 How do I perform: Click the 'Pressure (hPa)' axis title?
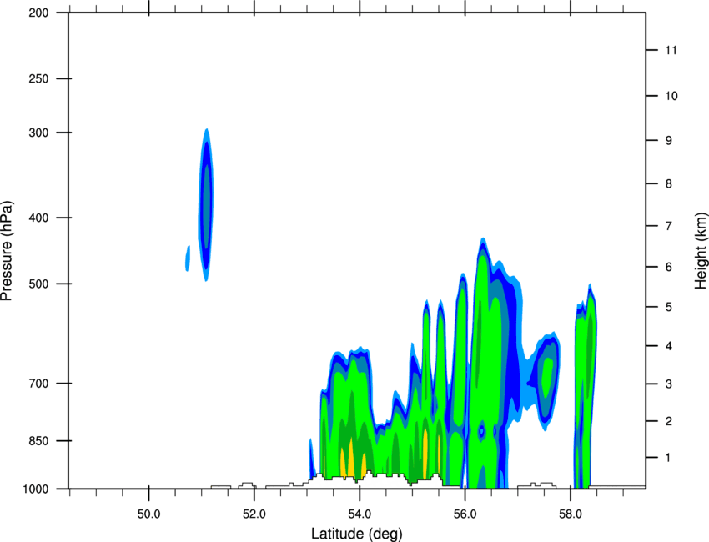pyautogui.click(x=7, y=250)
